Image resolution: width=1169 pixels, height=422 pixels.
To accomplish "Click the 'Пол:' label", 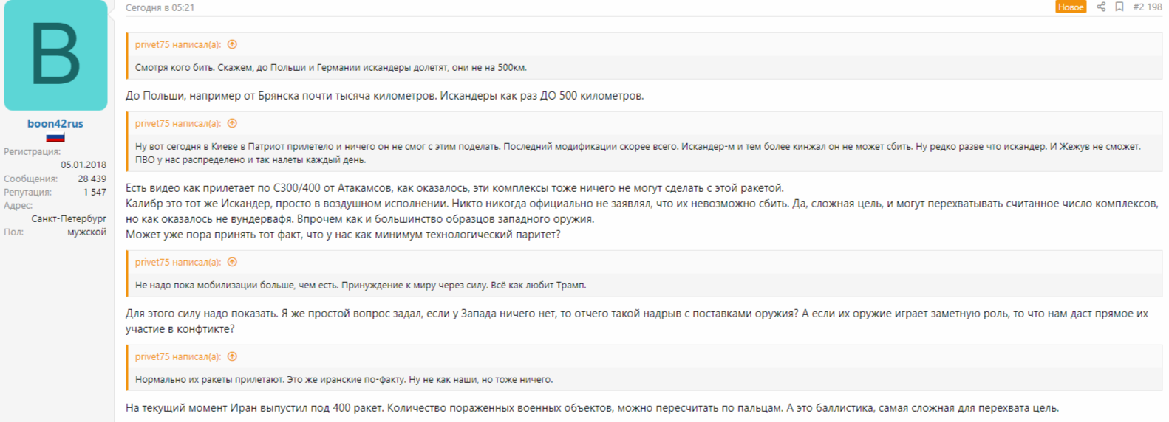I will (13, 232).
